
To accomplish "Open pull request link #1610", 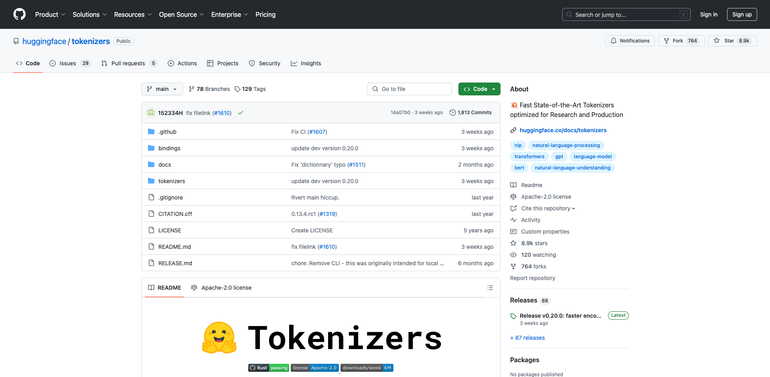I will (222, 113).
